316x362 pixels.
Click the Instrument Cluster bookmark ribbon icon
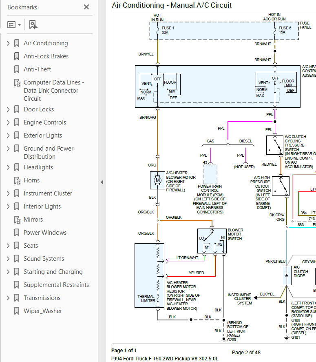click(17, 193)
